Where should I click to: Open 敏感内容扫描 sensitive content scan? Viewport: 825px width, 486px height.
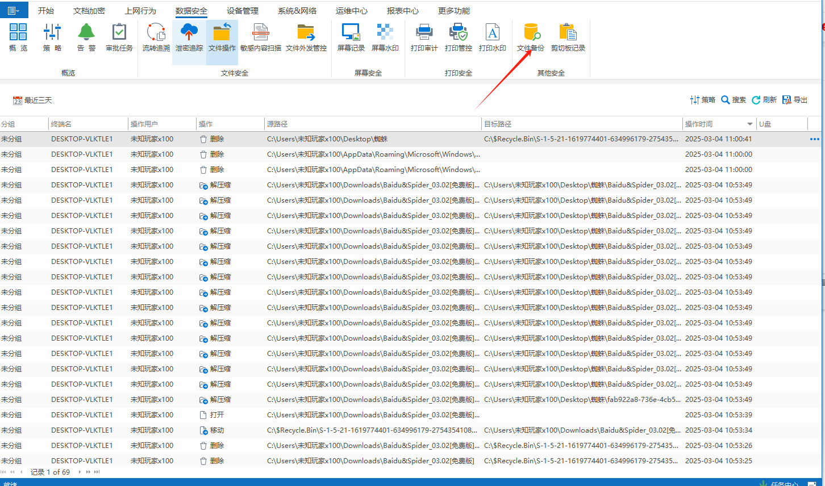(260, 37)
